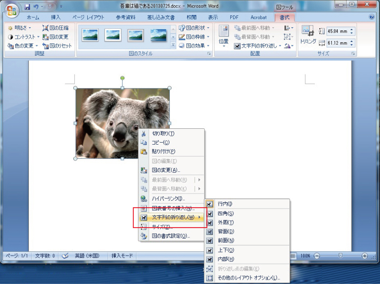This screenshot has width=380, height=284.
Task: Toggle 挿入モード in status bar
Action: click(x=122, y=256)
